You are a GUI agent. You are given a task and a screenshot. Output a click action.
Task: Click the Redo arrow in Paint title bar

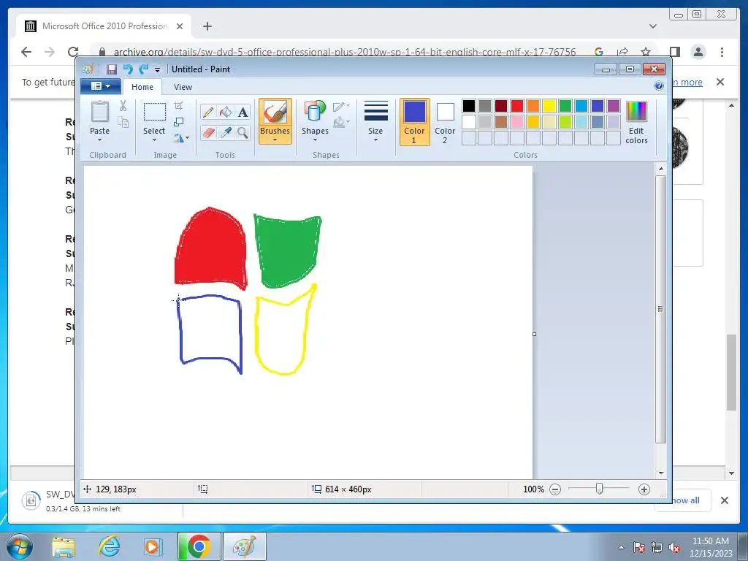(144, 69)
